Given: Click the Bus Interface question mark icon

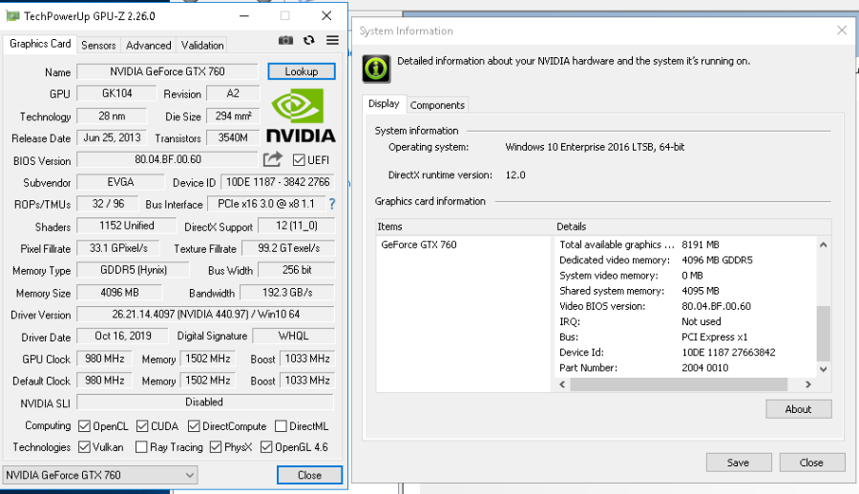Looking at the screenshot, I should tap(332, 204).
